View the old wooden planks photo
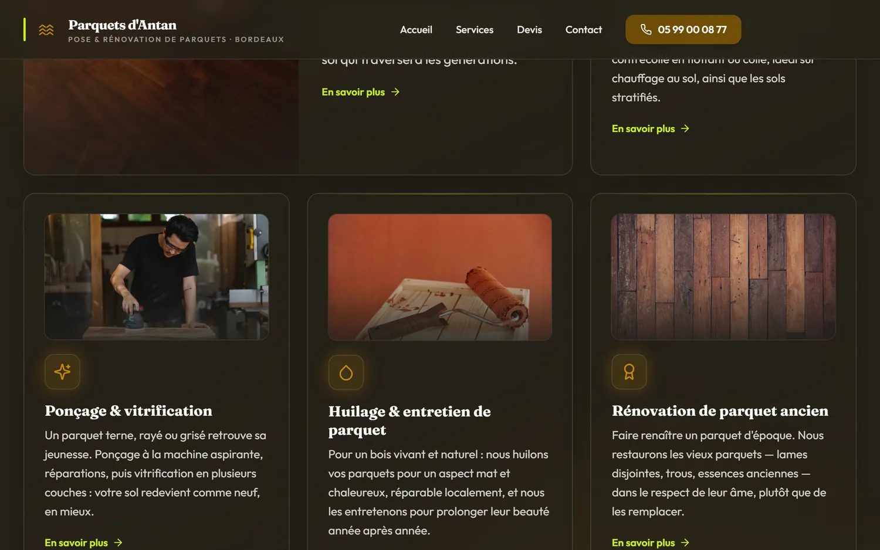This screenshot has width=880, height=550. tap(723, 277)
